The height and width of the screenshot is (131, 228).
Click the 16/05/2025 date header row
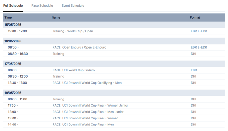(x=13, y=41)
